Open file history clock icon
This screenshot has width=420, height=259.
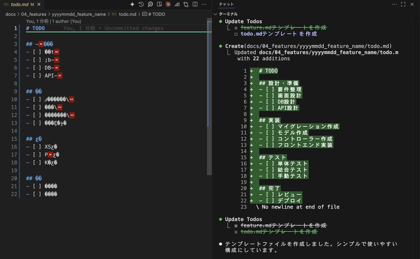click(141, 4)
